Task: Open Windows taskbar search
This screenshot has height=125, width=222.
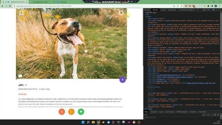Action: 88,122
